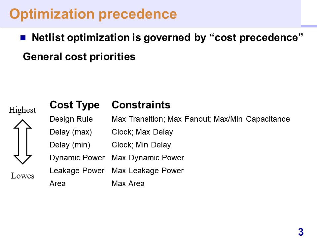Select the 'Dynamic Power' cost type entry

77,158
